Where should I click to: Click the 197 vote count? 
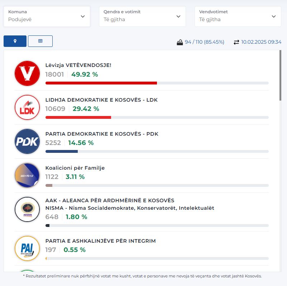(x=51, y=250)
